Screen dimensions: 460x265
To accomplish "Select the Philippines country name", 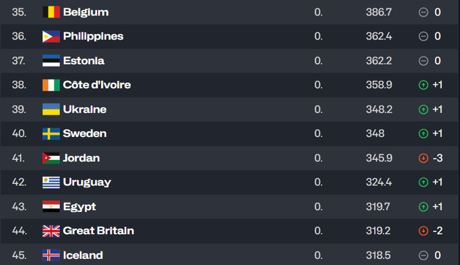I will pyautogui.click(x=93, y=36).
